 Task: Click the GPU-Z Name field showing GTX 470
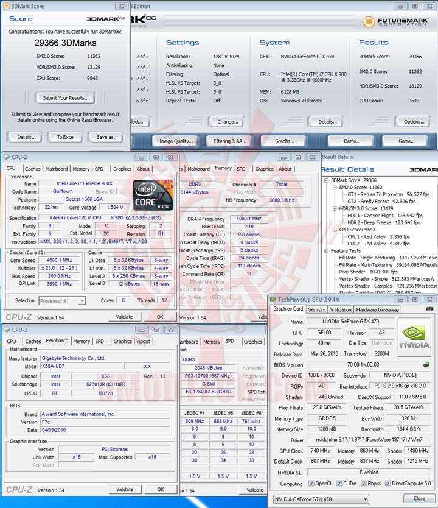350,322
